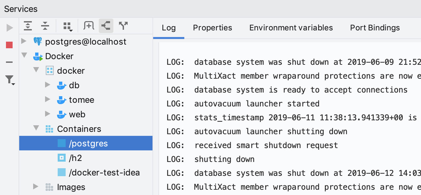Stop the container with red square

coord(9,45)
